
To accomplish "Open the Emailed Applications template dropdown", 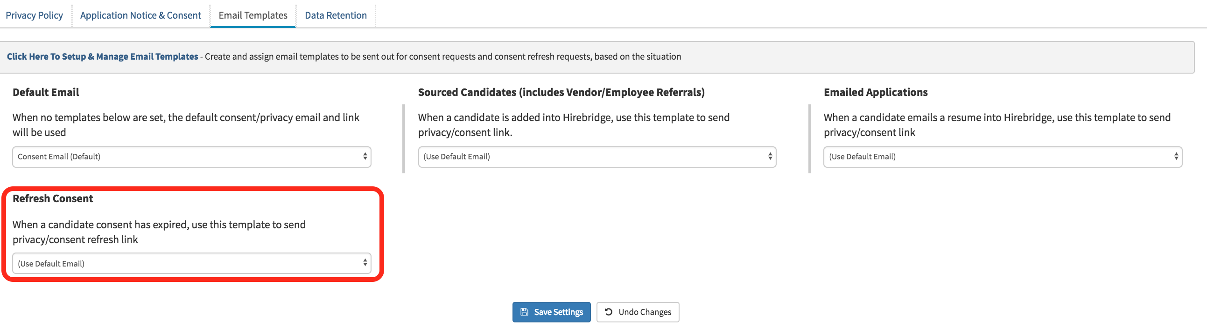I will (1003, 157).
